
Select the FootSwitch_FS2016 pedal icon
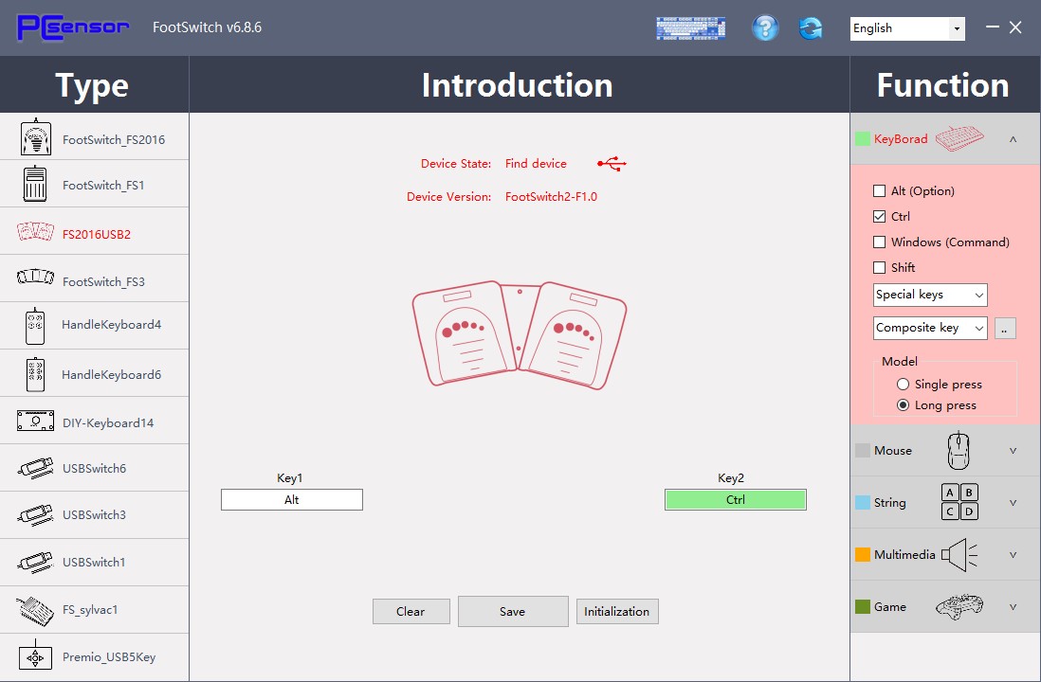(36, 137)
